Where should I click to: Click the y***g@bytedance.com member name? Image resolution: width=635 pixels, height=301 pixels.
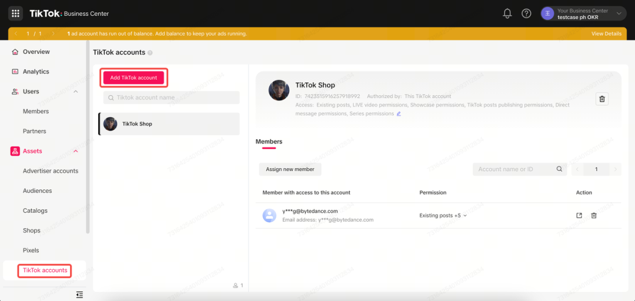pos(310,211)
